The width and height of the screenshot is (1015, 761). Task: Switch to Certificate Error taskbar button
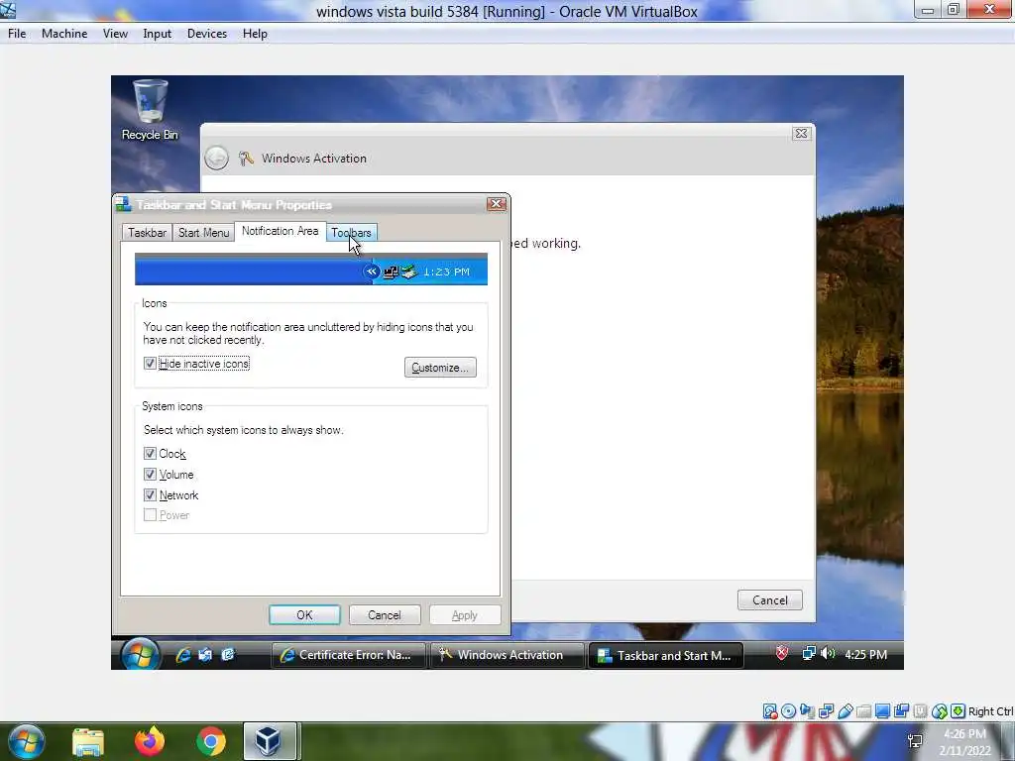coord(348,655)
